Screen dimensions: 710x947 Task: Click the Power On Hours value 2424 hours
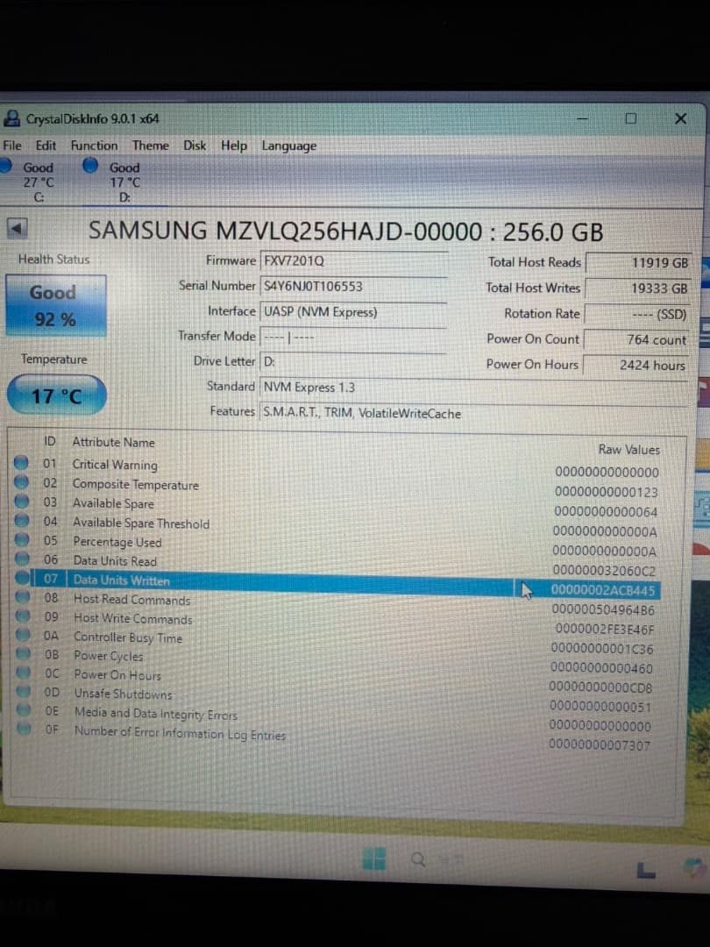(x=635, y=365)
